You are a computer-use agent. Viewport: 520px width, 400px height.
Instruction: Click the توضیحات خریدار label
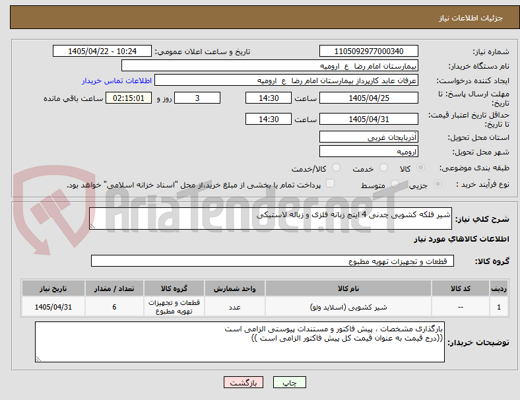click(x=478, y=343)
